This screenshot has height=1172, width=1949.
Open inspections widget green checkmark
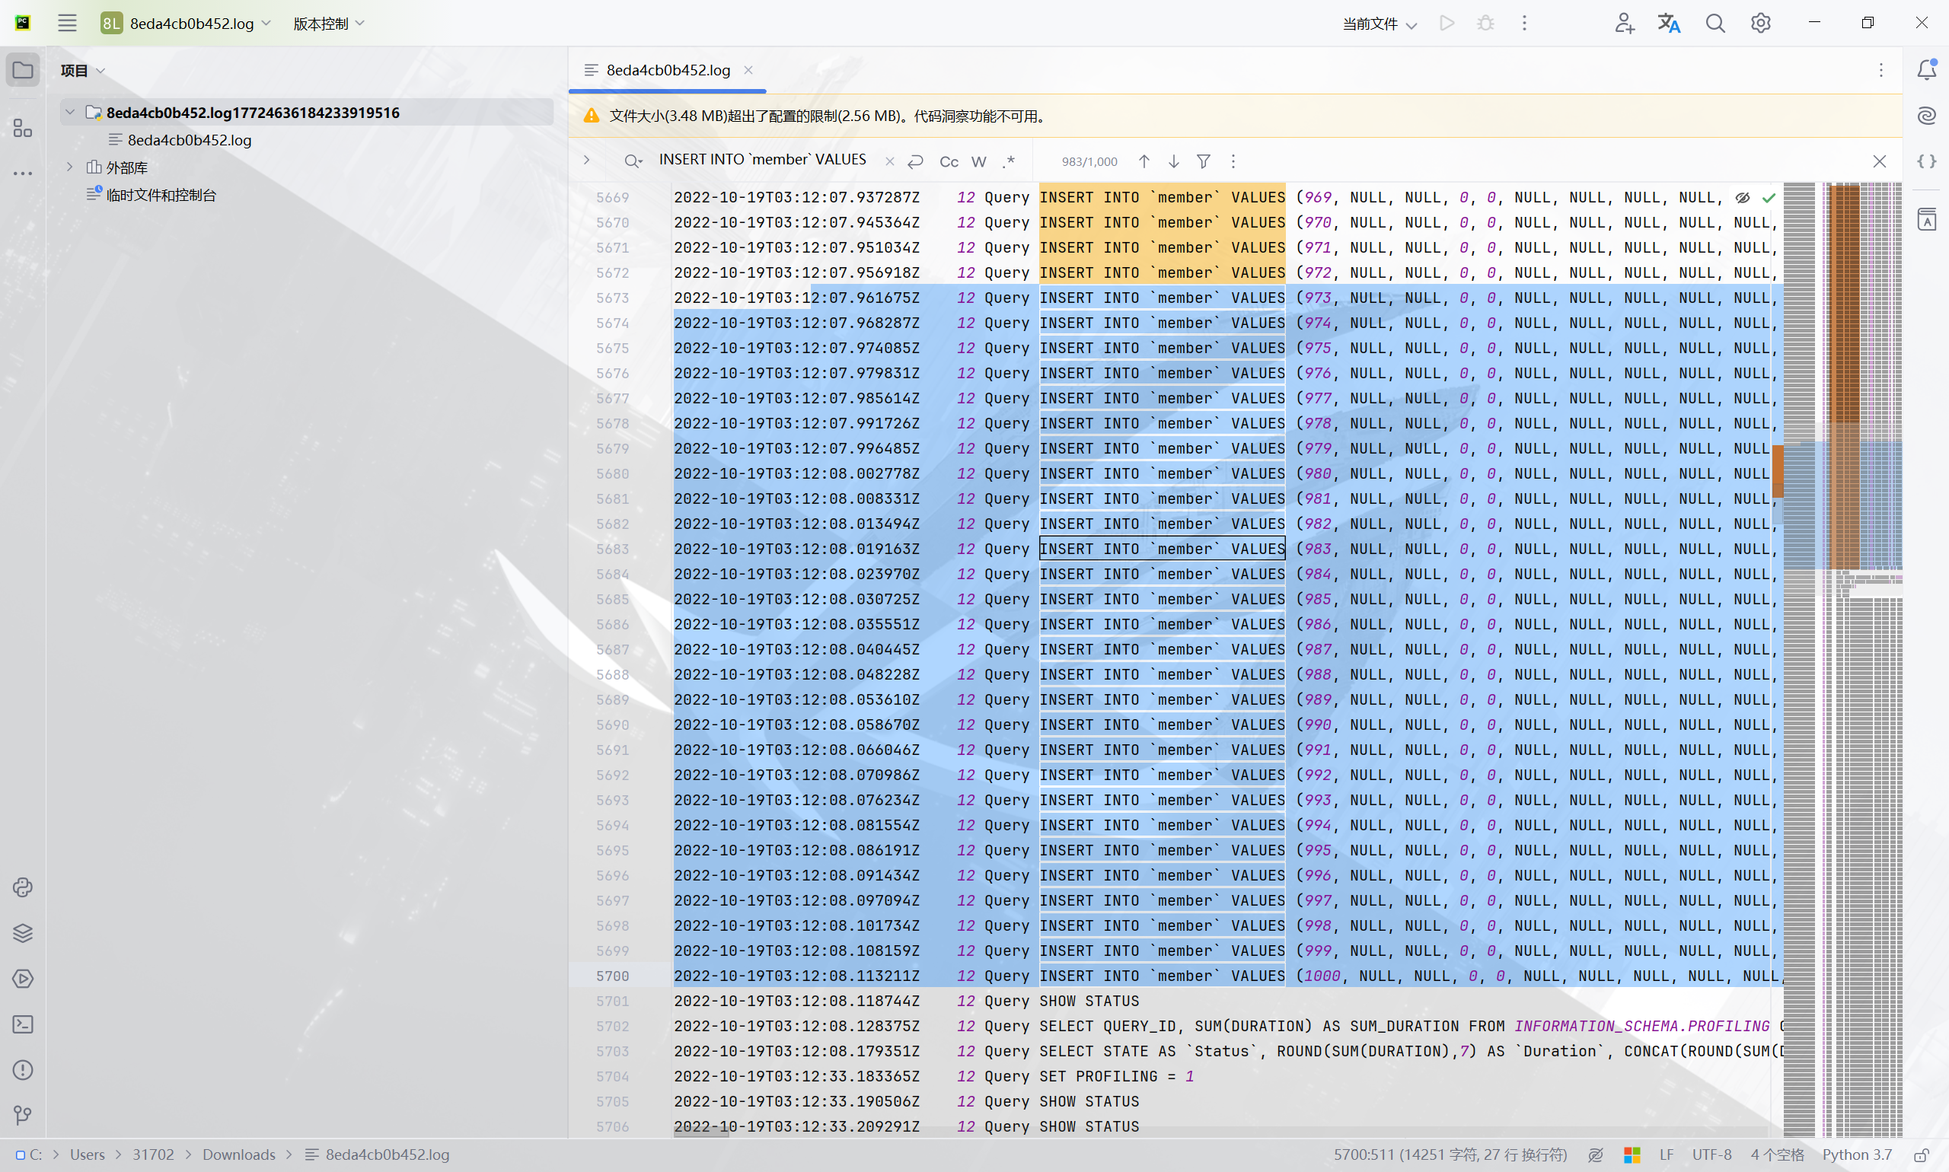(1769, 197)
